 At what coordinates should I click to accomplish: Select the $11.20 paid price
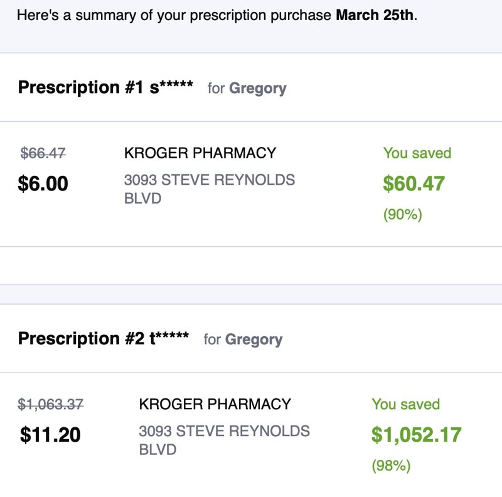pos(50,435)
